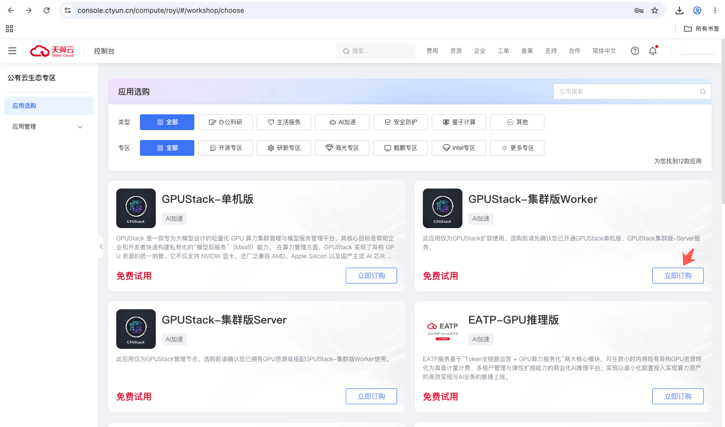Filter by type 办公科研
The image size is (725, 427).
pos(226,122)
